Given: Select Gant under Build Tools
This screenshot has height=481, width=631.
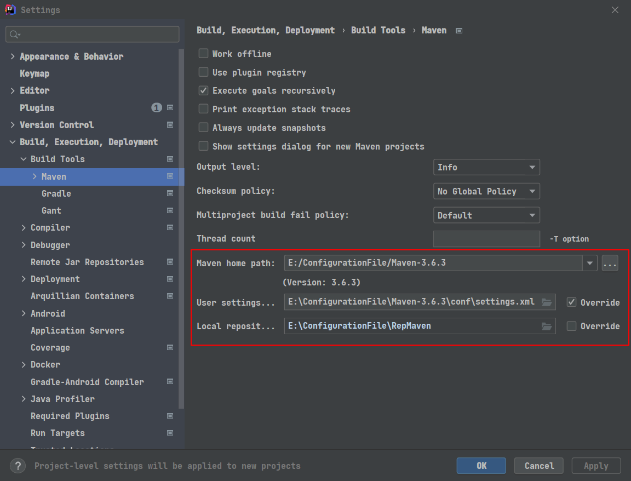Looking at the screenshot, I should tap(51, 210).
